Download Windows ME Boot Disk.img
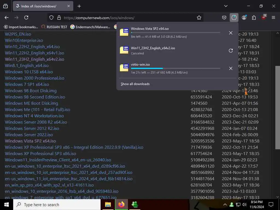The image size is (280, 210). pos(31,103)
